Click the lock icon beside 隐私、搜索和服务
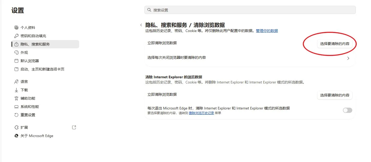The image size is (371, 162). 16,44
